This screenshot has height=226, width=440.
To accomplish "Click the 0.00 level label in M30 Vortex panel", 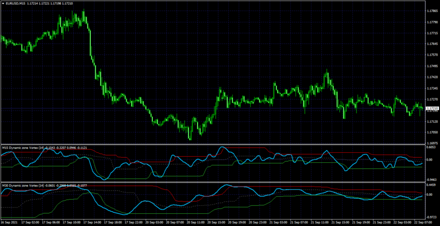I will [x=430, y=194].
